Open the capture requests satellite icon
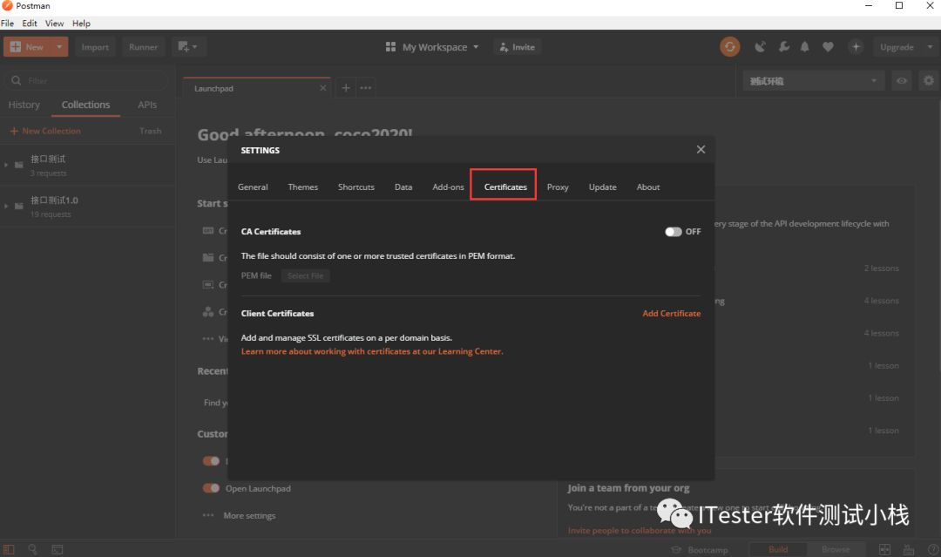Viewport: 941px width, 557px height. pyautogui.click(x=760, y=47)
